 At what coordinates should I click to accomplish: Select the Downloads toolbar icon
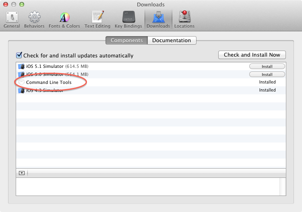158,20
